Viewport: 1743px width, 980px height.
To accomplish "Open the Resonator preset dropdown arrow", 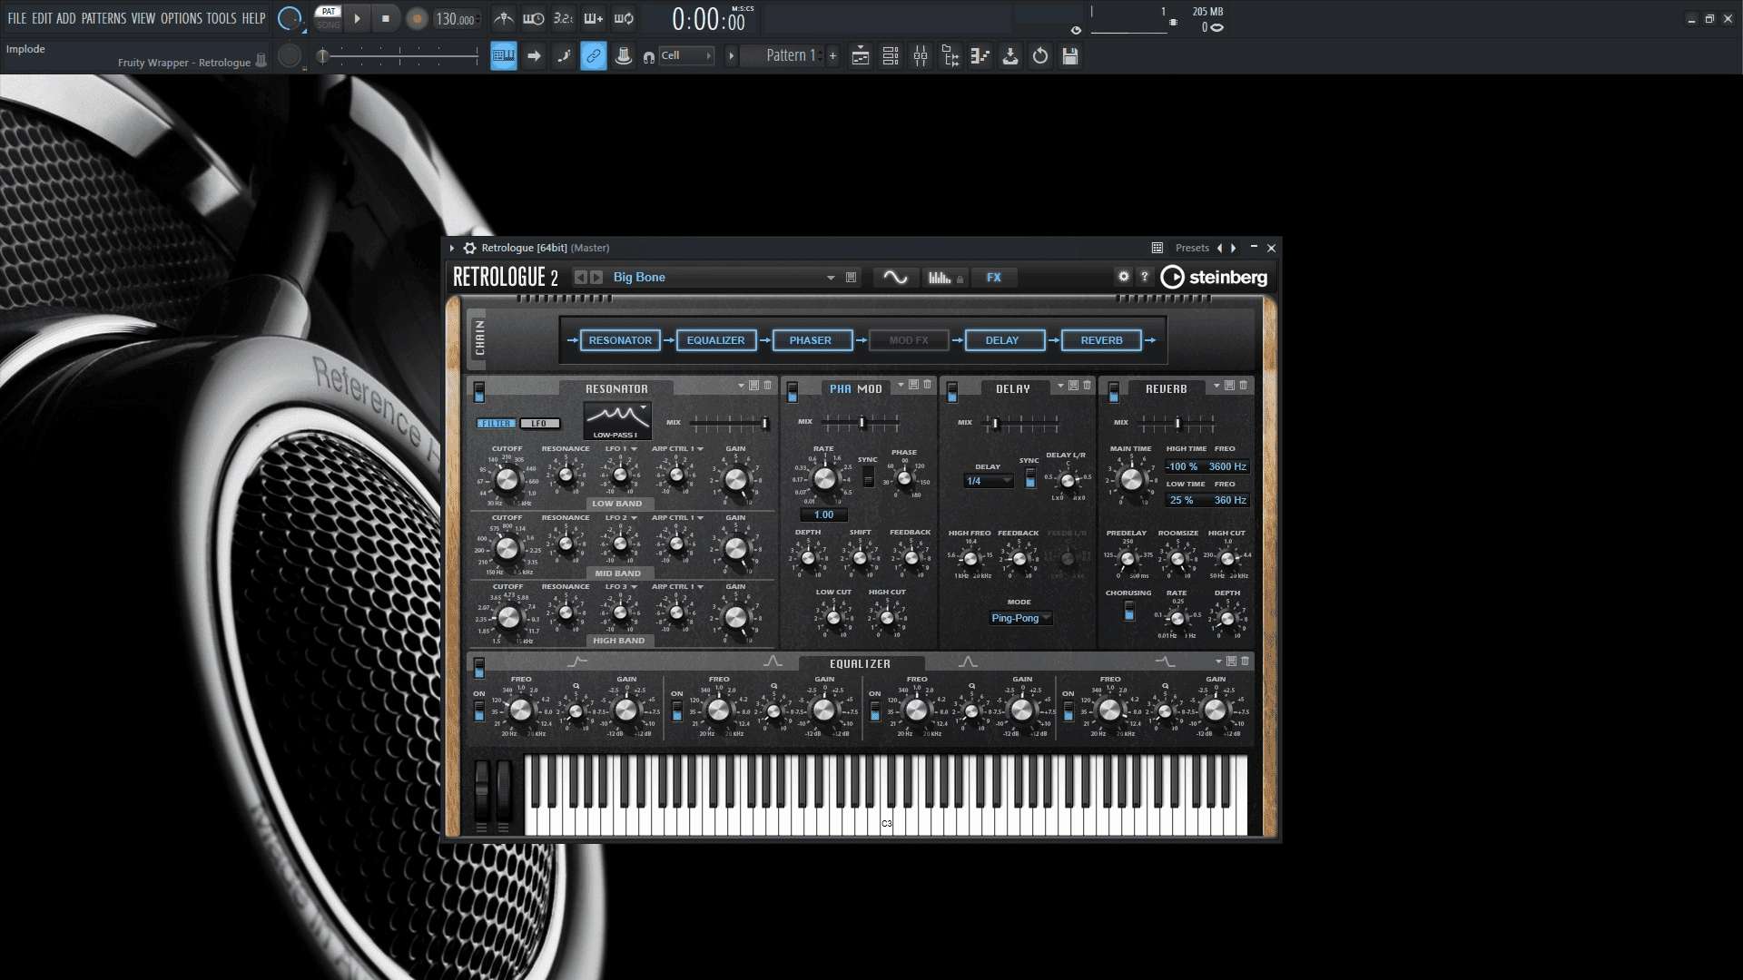I will pos(741,386).
